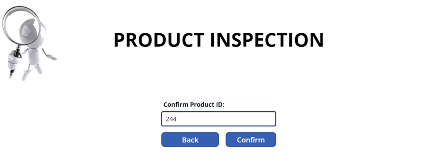Click the word PRODUCT in the title
The width and height of the screenshot is (436, 164).
click(159, 40)
